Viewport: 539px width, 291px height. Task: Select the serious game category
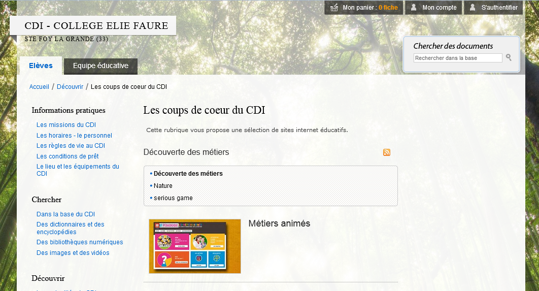[x=173, y=198]
